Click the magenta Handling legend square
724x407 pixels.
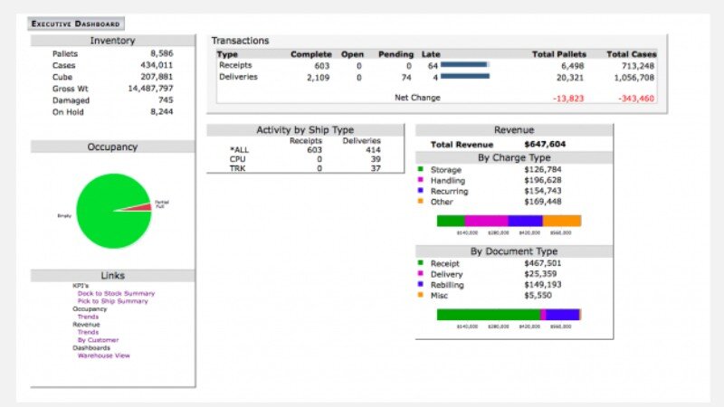click(421, 180)
